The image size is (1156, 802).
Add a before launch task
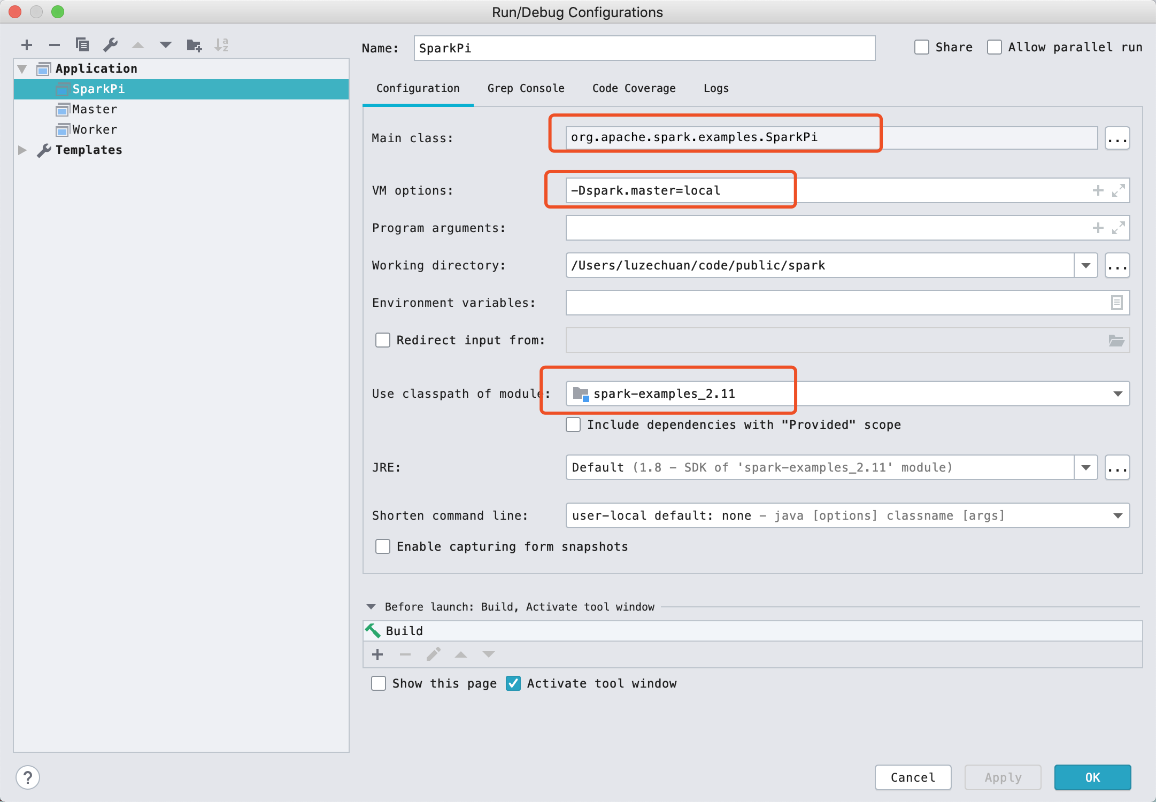(377, 654)
